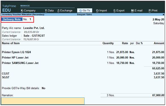Click the MANAGE header label
Viewport: 166px width, 106px height.
(x=25, y=6)
